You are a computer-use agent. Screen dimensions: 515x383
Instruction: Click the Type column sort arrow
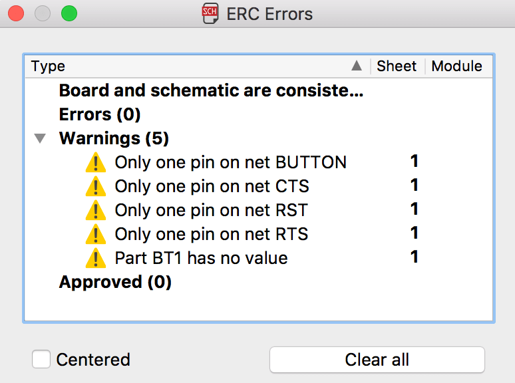click(x=357, y=66)
